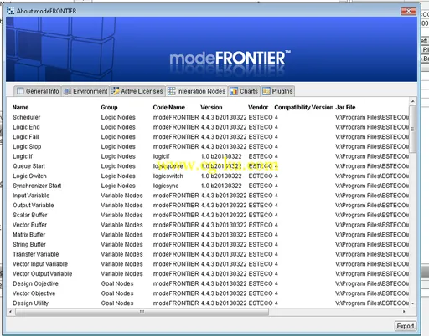This screenshot has width=429, height=336.
Task: Select the Scheduler row
Action: point(210,117)
